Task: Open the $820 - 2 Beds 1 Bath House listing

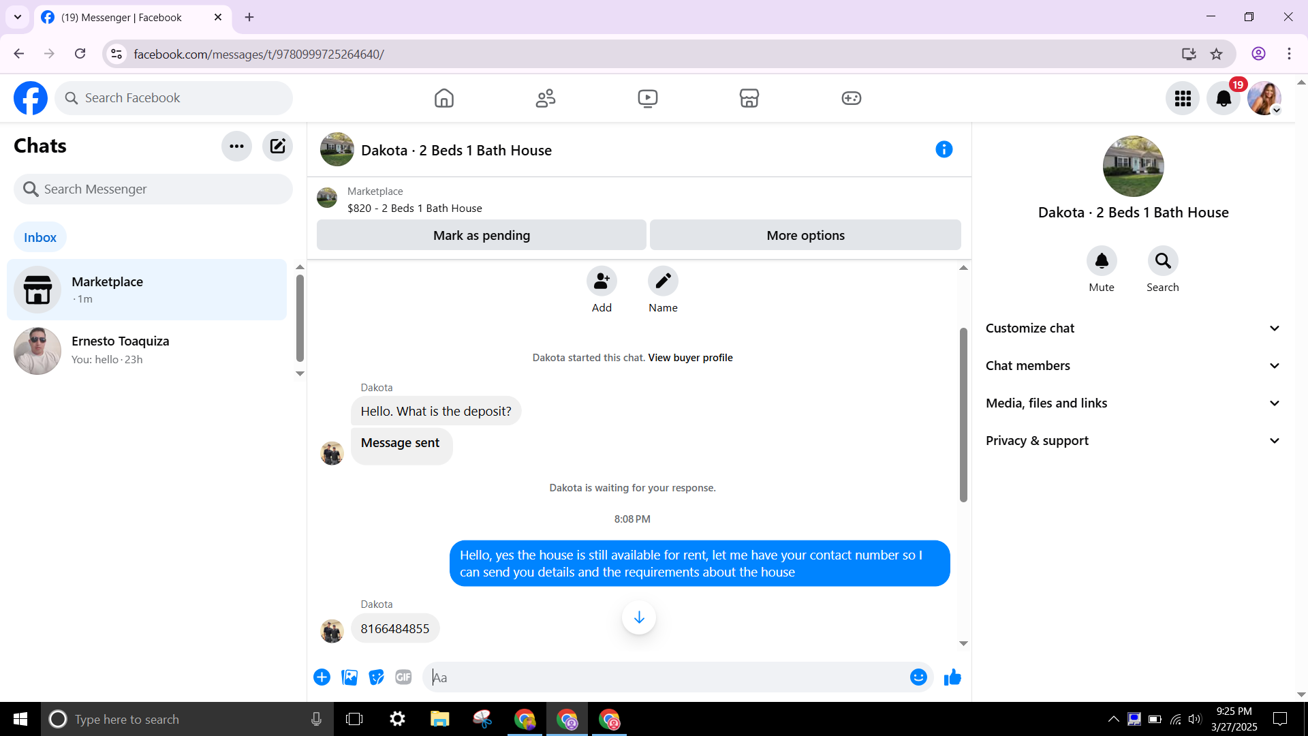Action: 415,209
